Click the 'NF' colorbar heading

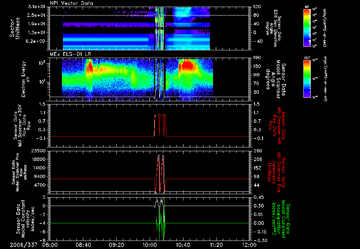307,7
